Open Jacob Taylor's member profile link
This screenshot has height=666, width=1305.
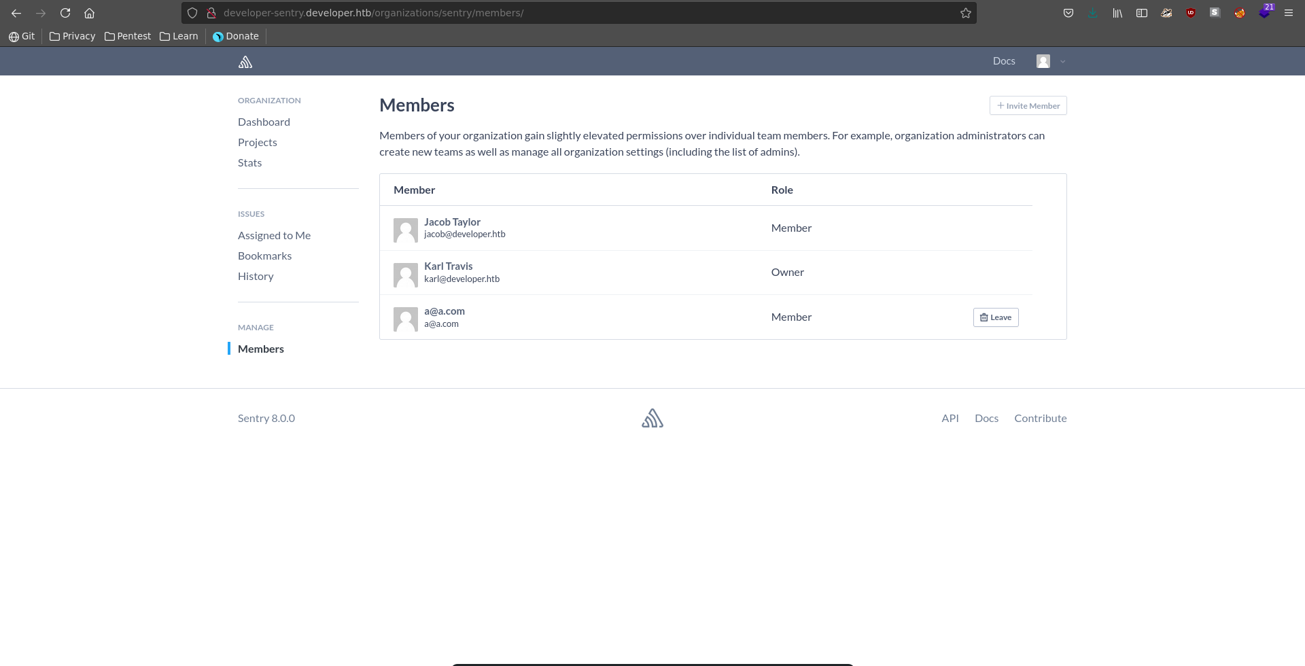(x=452, y=222)
